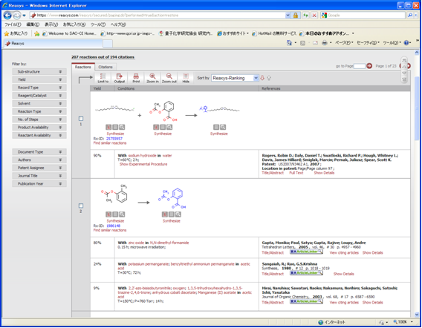The image size is (422, 328).
Task: Open Rx-ID 25755957 link
Action: (x=114, y=139)
